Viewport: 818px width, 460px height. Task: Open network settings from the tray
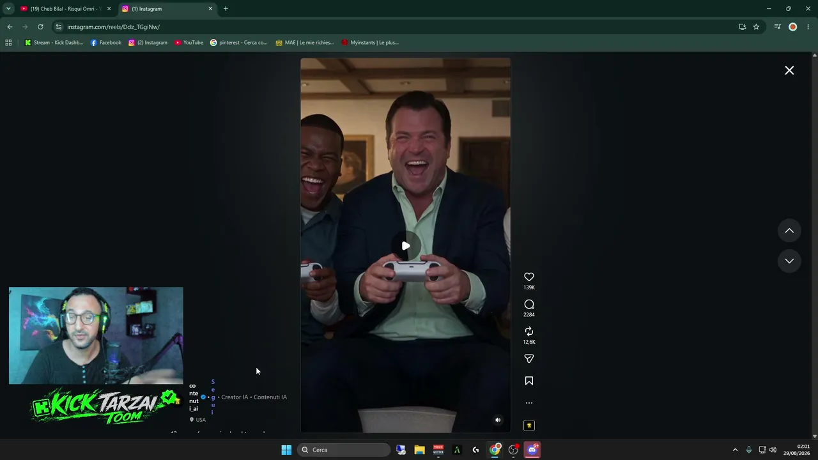pyautogui.click(x=762, y=450)
